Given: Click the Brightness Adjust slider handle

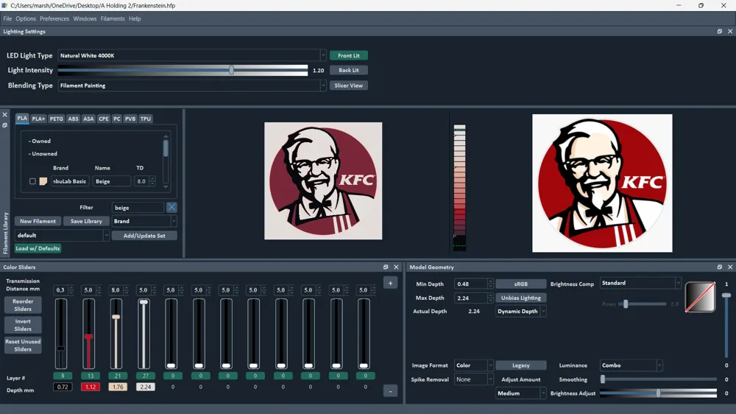Looking at the screenshot, I should click(659, 393).
